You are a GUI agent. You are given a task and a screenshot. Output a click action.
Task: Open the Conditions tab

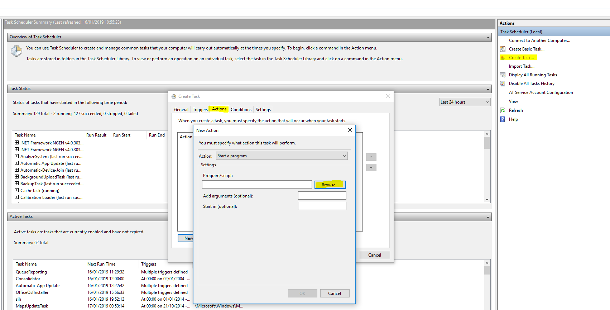click(x=241, y=110)
